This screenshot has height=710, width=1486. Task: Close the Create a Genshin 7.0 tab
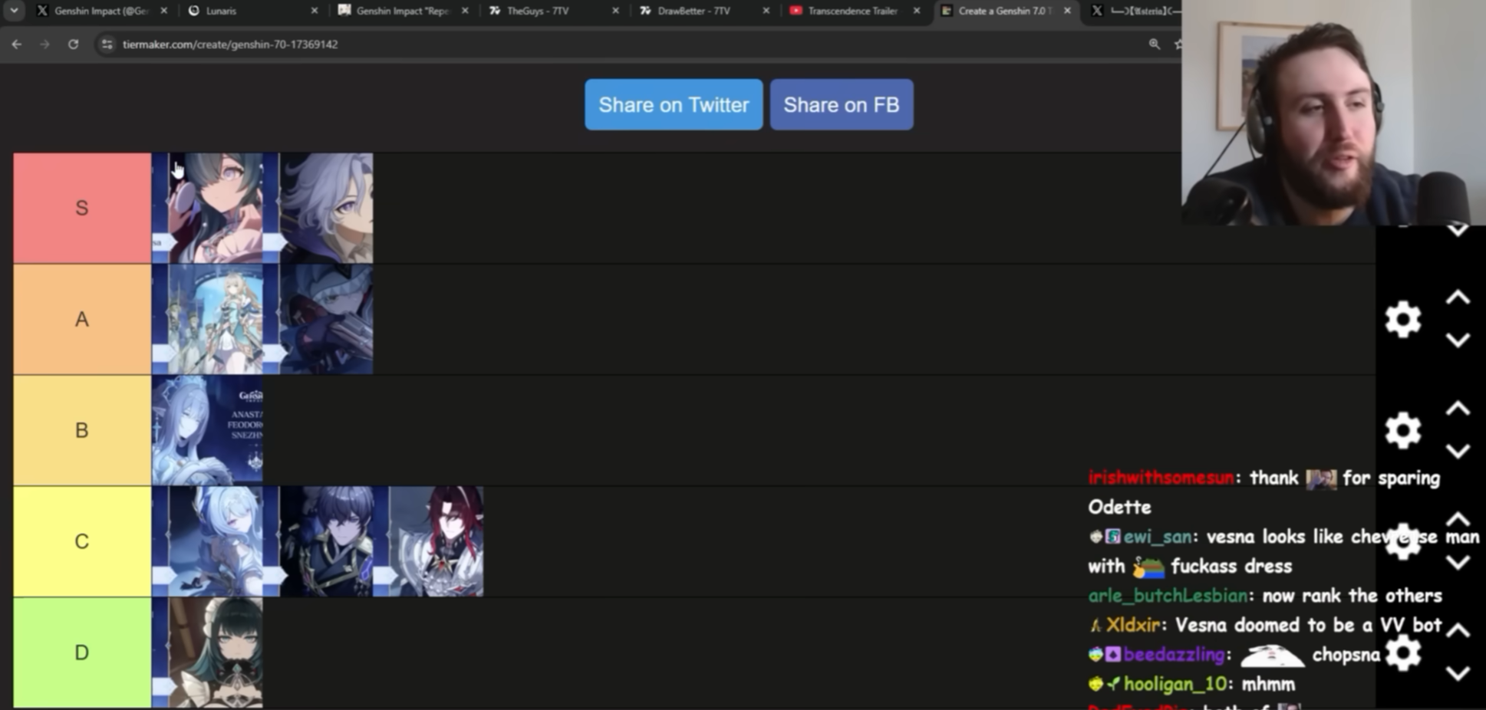click(1067, 11)
